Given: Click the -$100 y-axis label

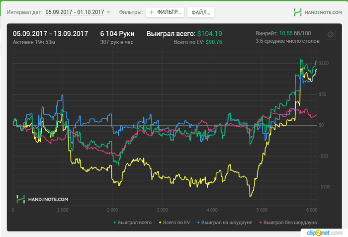Looking at the screenshot, I should (325, 187).
